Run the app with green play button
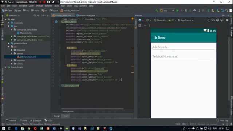233x131 pixels. 177,11
